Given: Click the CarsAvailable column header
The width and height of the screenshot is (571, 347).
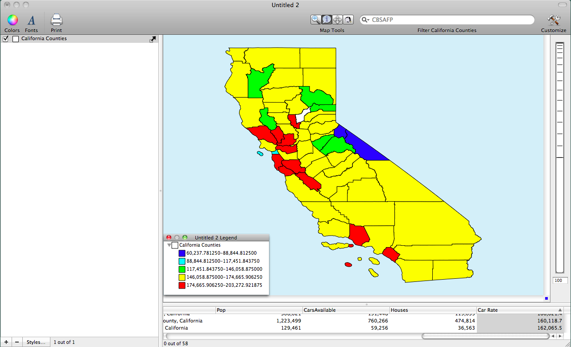Looking at the screenshot, I should coord(345,310).
